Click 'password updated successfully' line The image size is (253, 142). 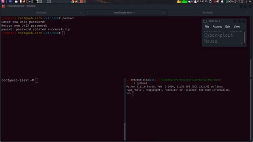(36, 29)
